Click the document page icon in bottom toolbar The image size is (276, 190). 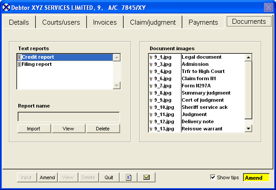pyautogui.click(x=129, y=177)
